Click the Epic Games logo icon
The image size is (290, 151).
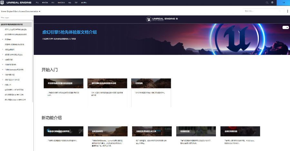click(x=2, y=2)
